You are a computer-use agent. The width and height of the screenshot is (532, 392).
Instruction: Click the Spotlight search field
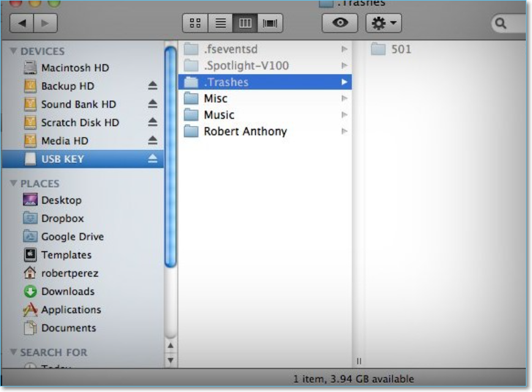511,23
